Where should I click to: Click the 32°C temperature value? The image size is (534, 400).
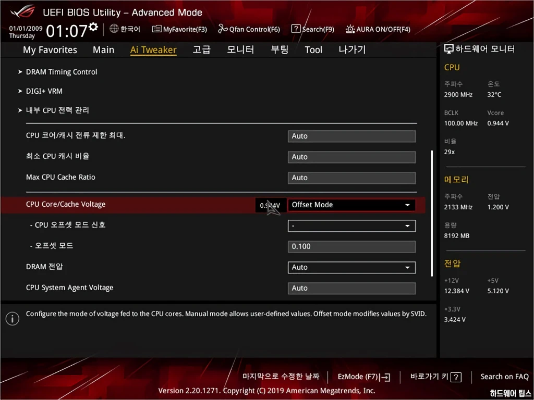click(494, 95)
